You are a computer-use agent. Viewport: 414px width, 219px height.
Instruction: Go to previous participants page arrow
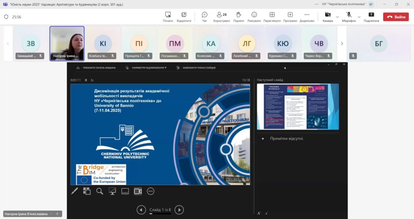8,43
